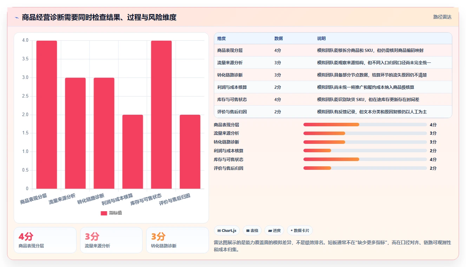466x267 pixels.
Task: Click the 商品表现分层 progress bar
Action: coord(365,125)
